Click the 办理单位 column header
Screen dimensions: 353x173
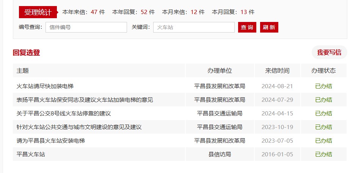220,70
